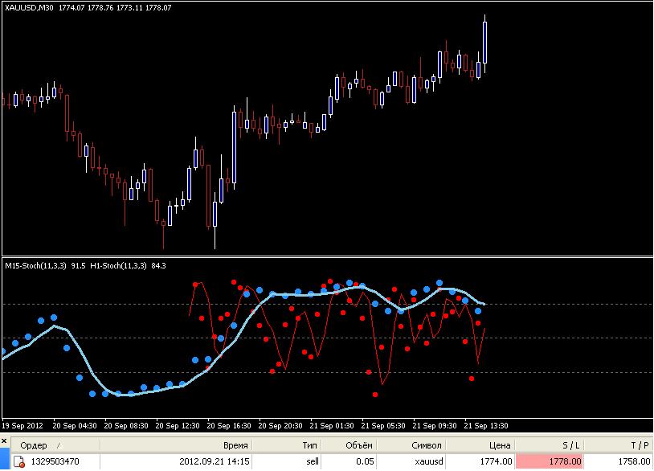Click the 20 Sep 08:30 time label
654x471 pixels.
pos(126,425)
